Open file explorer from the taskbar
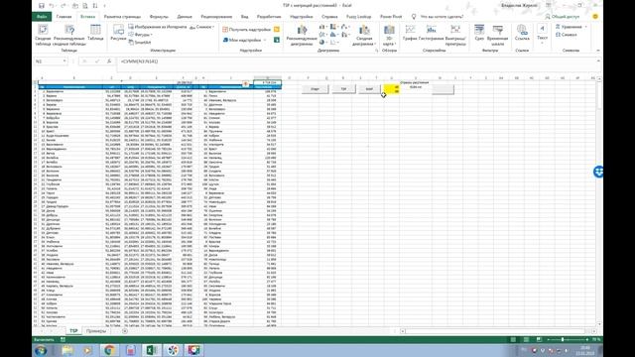 [67, 350]
